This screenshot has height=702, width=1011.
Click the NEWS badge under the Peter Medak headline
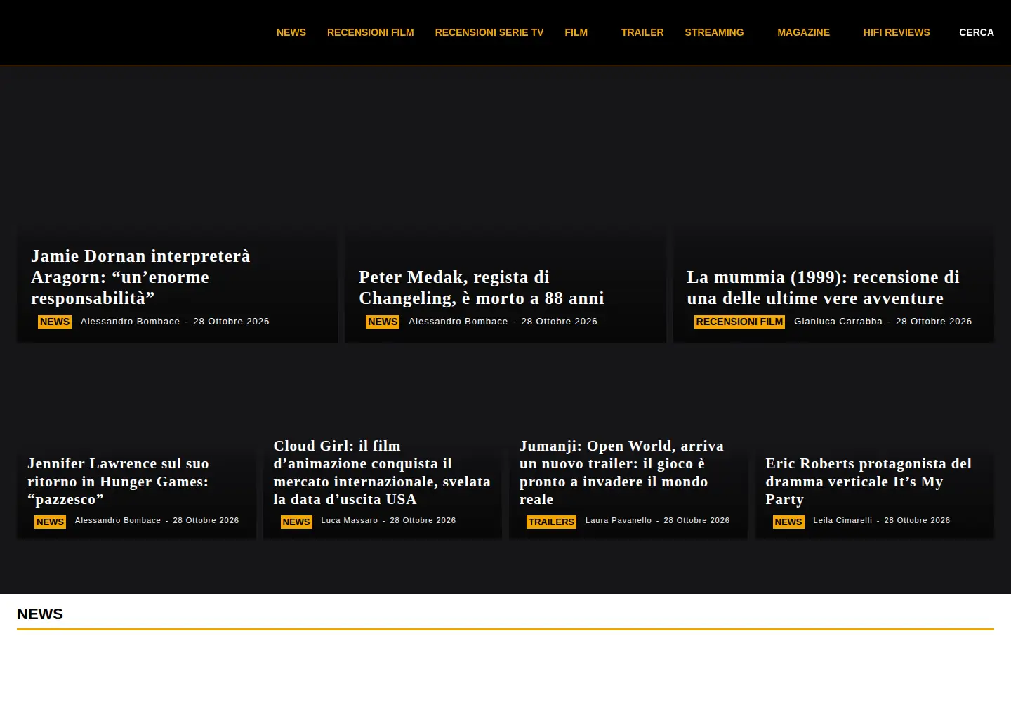tap(383, 322)
